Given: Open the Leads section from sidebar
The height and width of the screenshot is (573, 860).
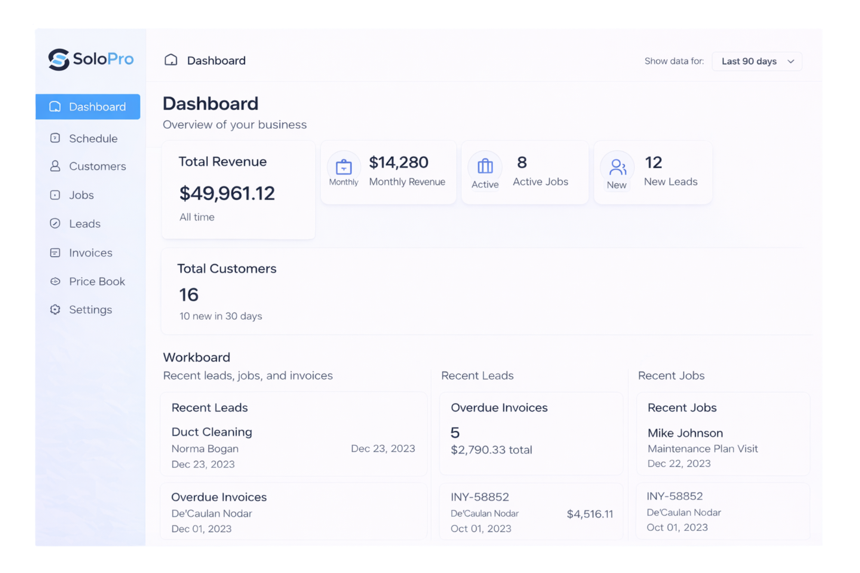Looking at the screenshot, I should (x=85, y=224).
